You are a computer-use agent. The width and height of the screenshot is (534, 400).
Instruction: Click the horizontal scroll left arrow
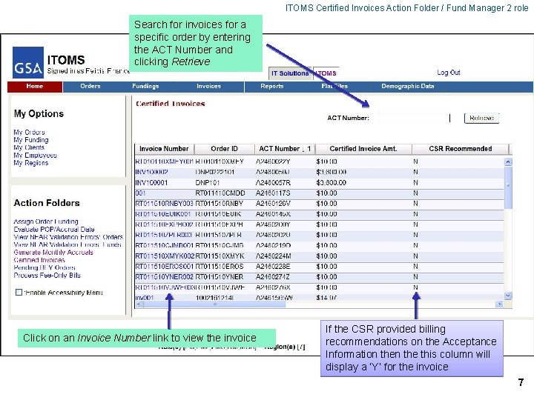point(139,304)
